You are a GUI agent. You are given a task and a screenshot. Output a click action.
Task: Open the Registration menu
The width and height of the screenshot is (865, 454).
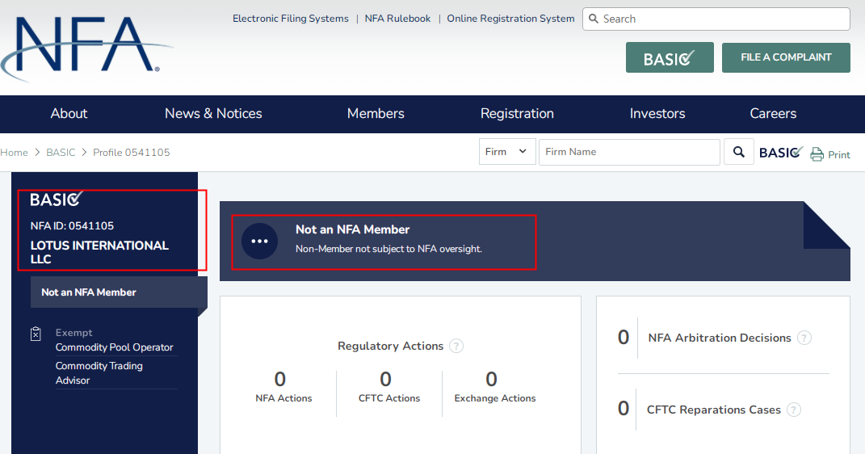tap(517, 114)
